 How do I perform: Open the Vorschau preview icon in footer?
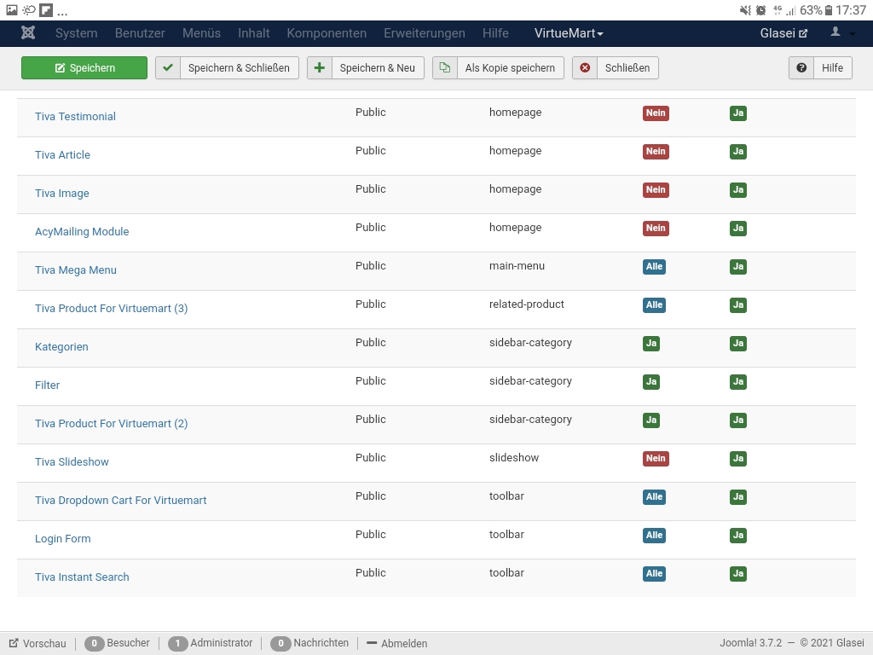point(14,644)
